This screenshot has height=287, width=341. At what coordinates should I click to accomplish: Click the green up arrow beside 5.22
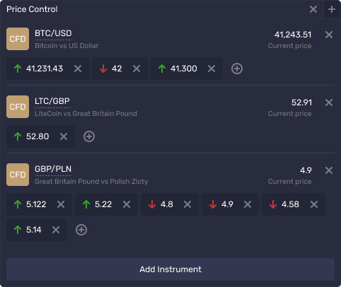pos(86,204)
